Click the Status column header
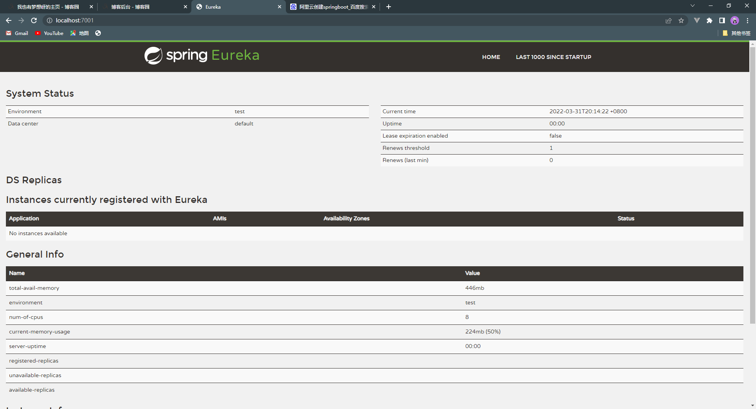The width and height of the screenshot is (756, 409). pyautogui.click(x=626, y=219)
